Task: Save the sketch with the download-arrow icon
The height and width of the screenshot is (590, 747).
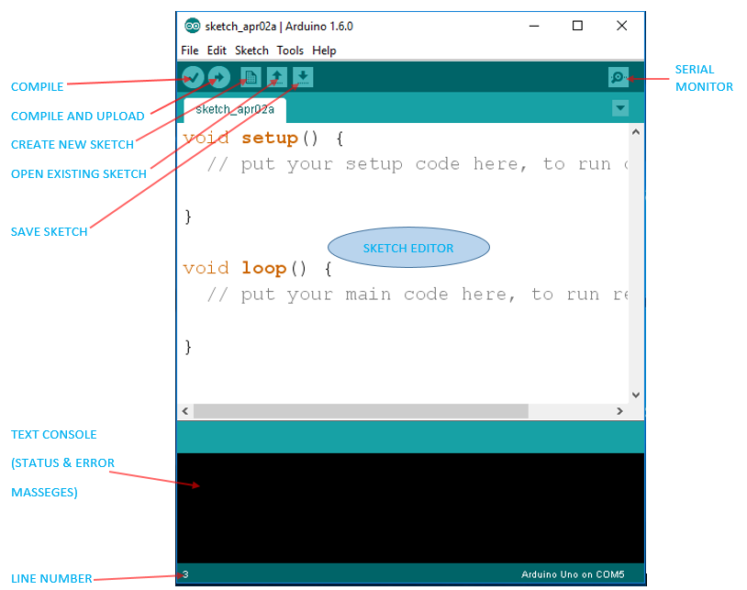Action: (303, 77)
